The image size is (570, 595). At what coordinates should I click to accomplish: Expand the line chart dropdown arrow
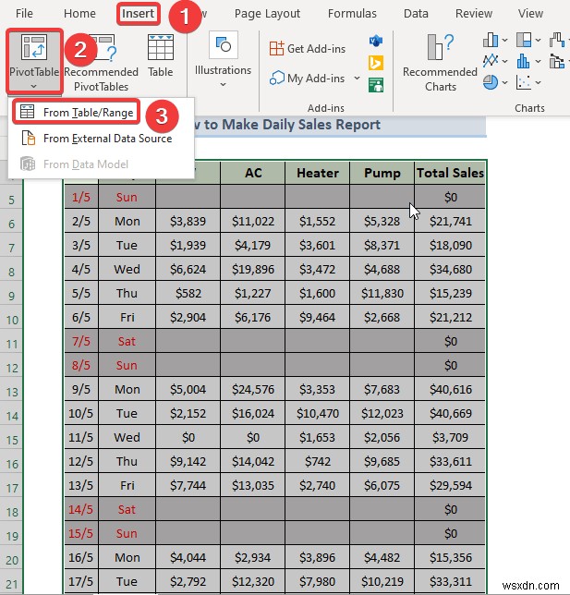[x=504, y=61]
